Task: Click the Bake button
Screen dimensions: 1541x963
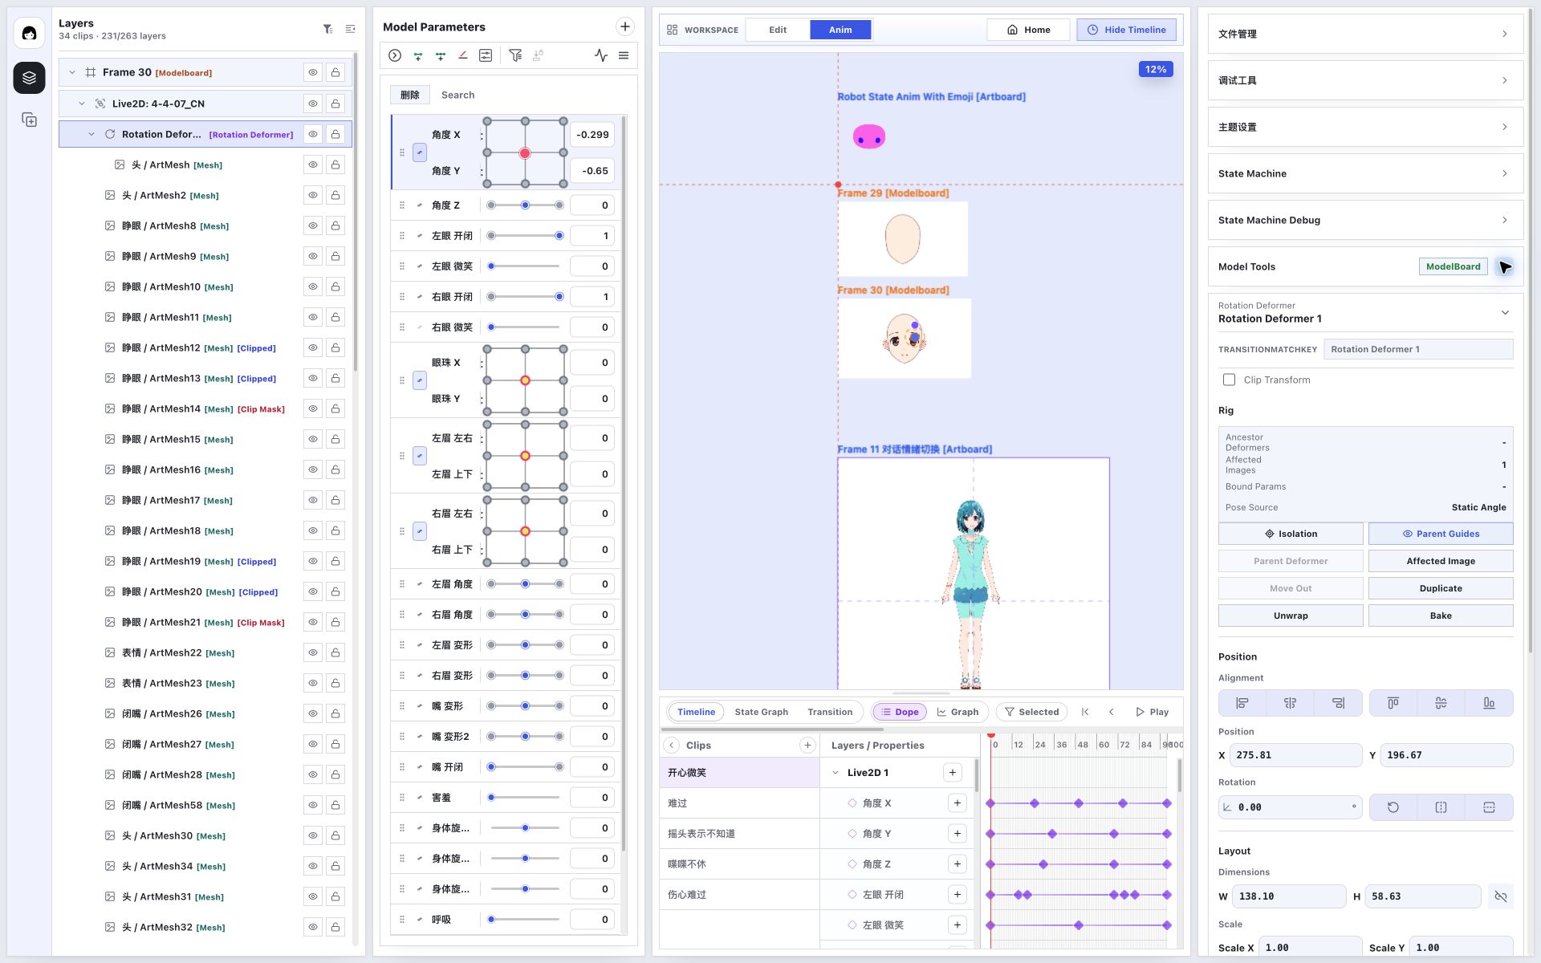Action: tap(1441, 616)
